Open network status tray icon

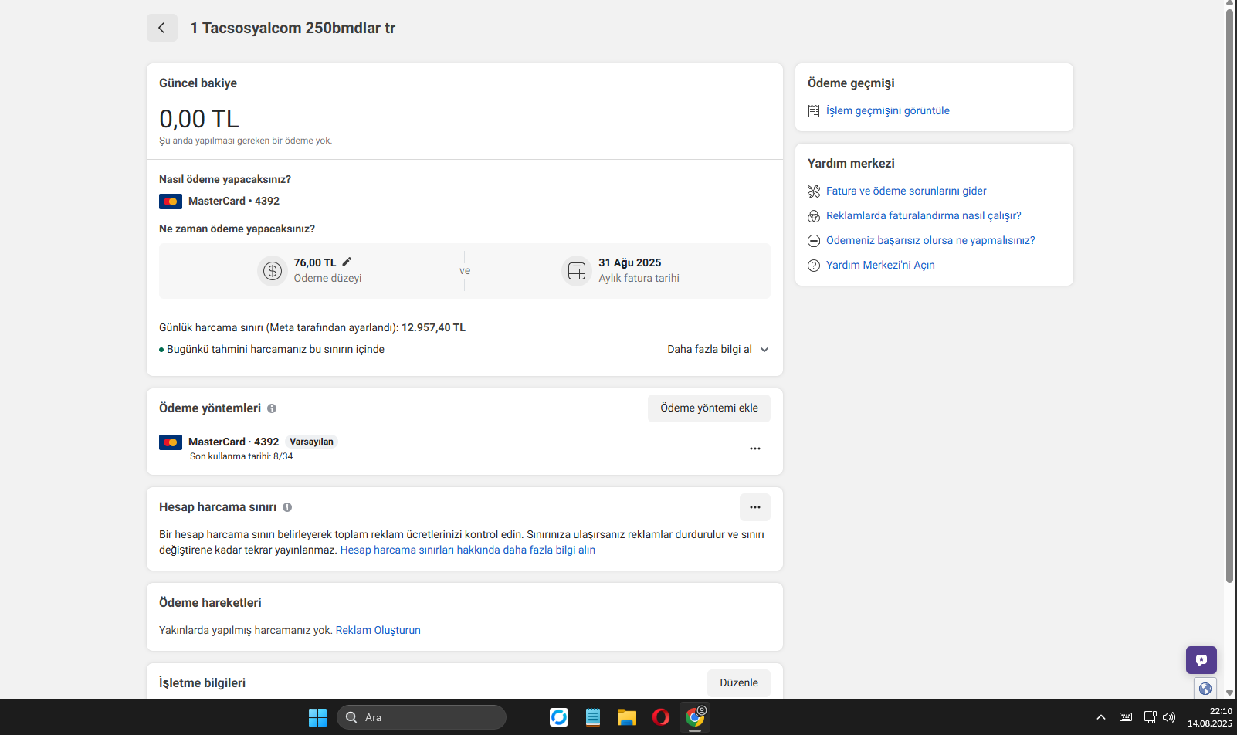(x=1150, y=717)
